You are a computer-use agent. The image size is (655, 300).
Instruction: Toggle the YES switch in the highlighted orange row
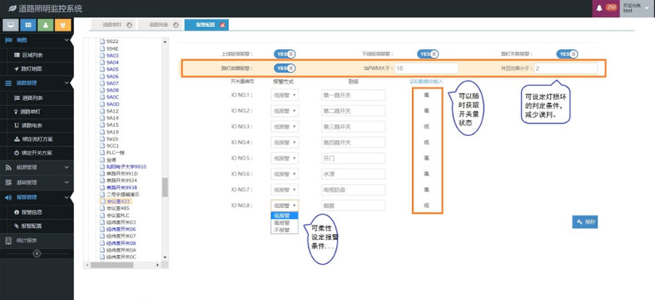coord(285,68)
